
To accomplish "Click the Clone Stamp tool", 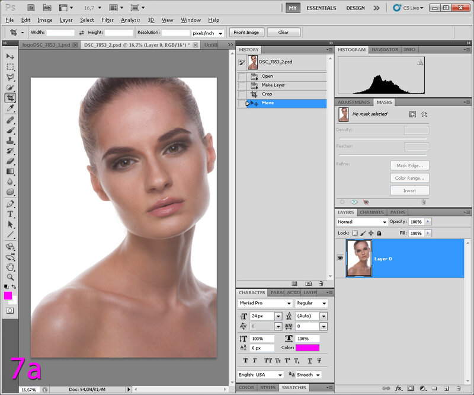I will (10, 141).
